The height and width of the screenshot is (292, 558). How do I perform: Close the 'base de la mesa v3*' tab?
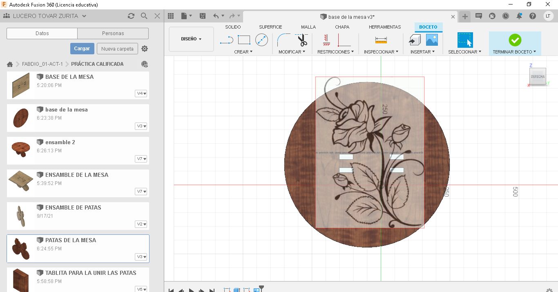pos(453,17)
